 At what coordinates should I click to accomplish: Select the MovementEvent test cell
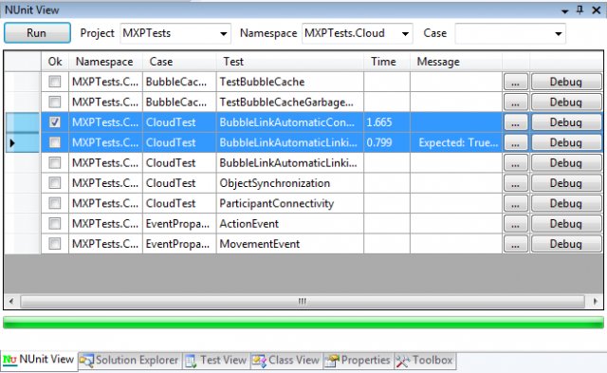tap(290, 244)
